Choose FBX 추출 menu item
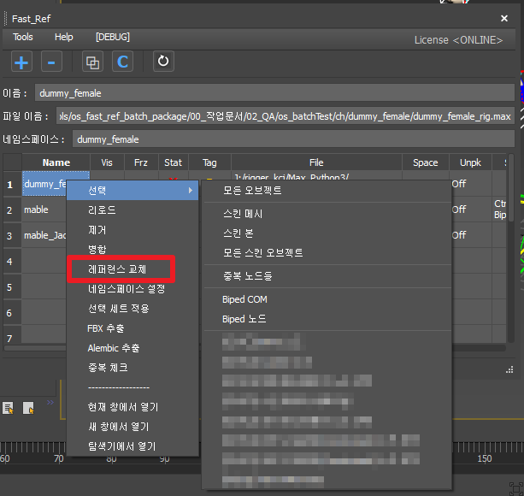Viewport: 524px width, 496px height. coord(132,328)
